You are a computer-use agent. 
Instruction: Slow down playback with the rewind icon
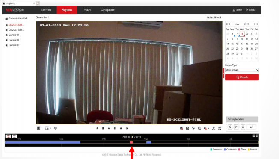pyautogui.click(x=109, y=128)
